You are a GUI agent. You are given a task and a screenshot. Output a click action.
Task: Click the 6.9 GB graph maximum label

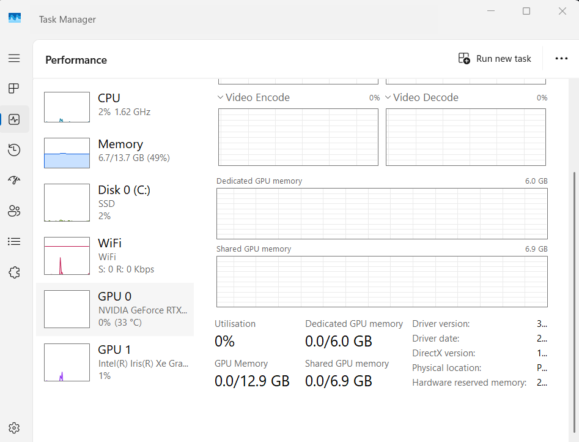coord(536,249)
